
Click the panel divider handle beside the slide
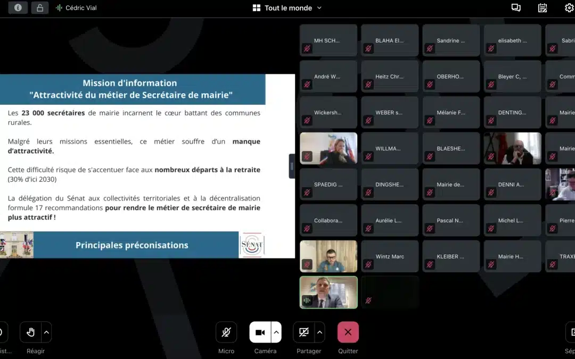point(292,166)
